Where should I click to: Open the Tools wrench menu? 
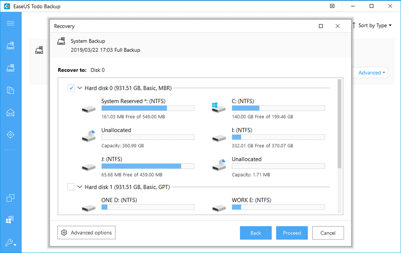coord(10,242)
